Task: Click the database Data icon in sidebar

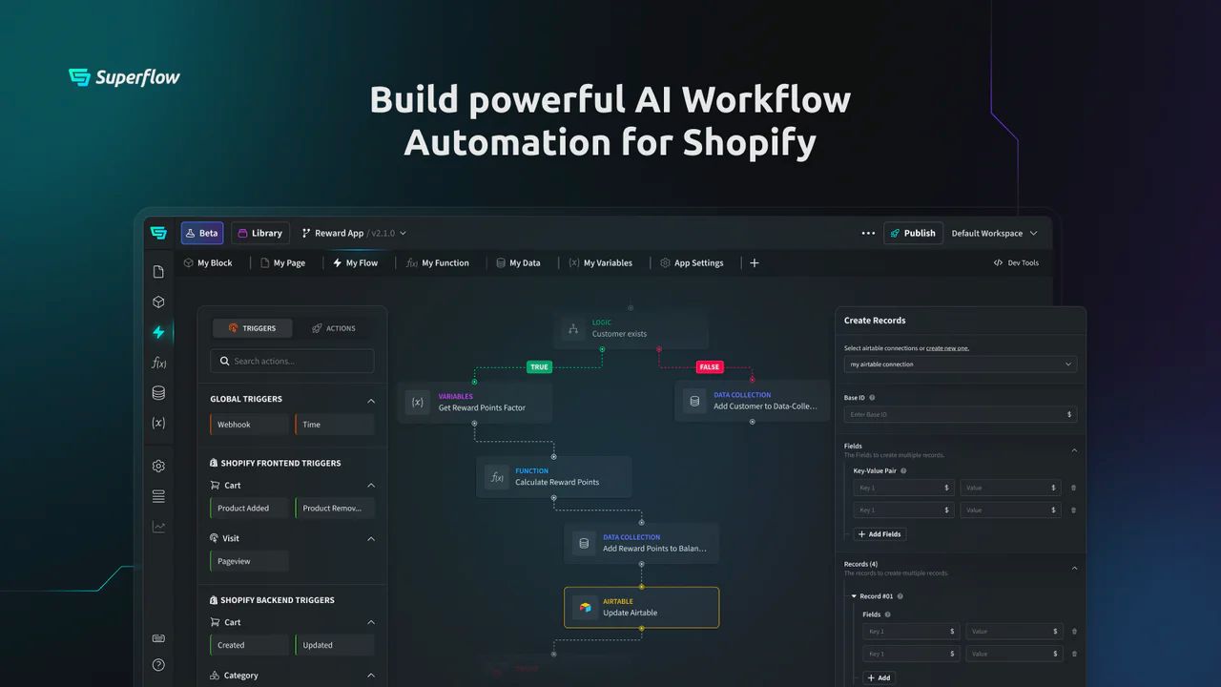Action: click(x=159, y=392)
